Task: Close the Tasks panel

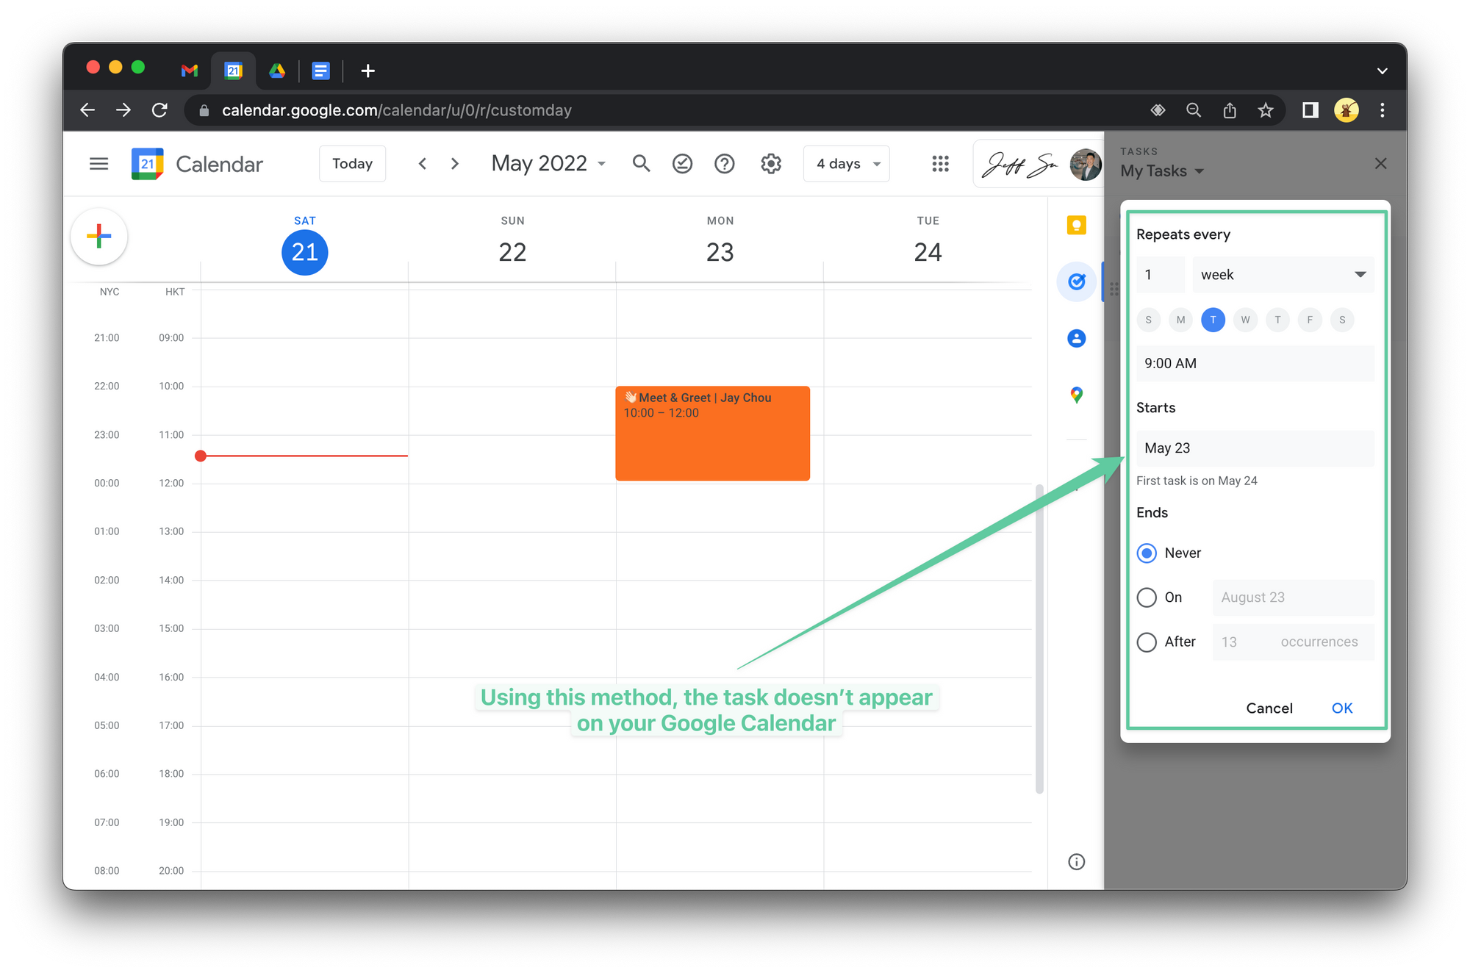Action: click(1381, 163)
